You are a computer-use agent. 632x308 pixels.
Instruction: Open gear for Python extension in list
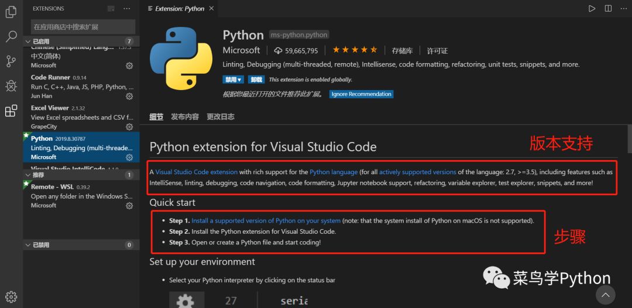point(129,157)
